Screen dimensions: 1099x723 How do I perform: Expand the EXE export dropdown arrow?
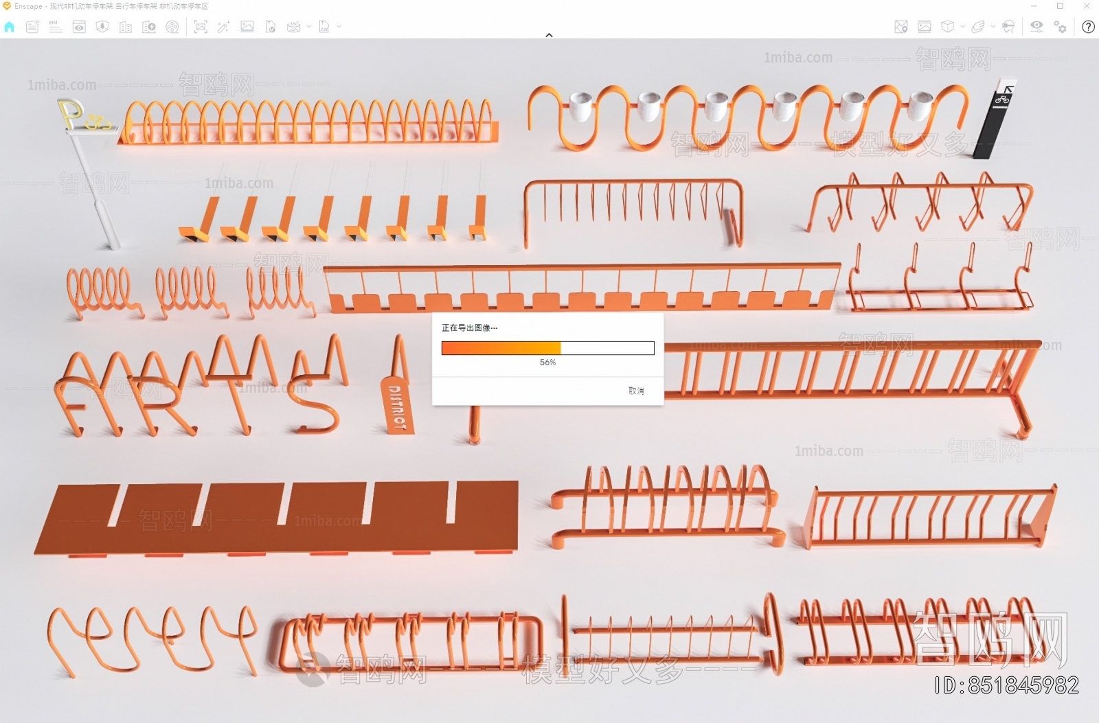point(339,27)
